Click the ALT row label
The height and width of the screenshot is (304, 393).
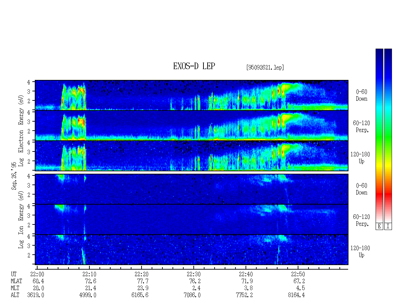(x=15, y=295)
